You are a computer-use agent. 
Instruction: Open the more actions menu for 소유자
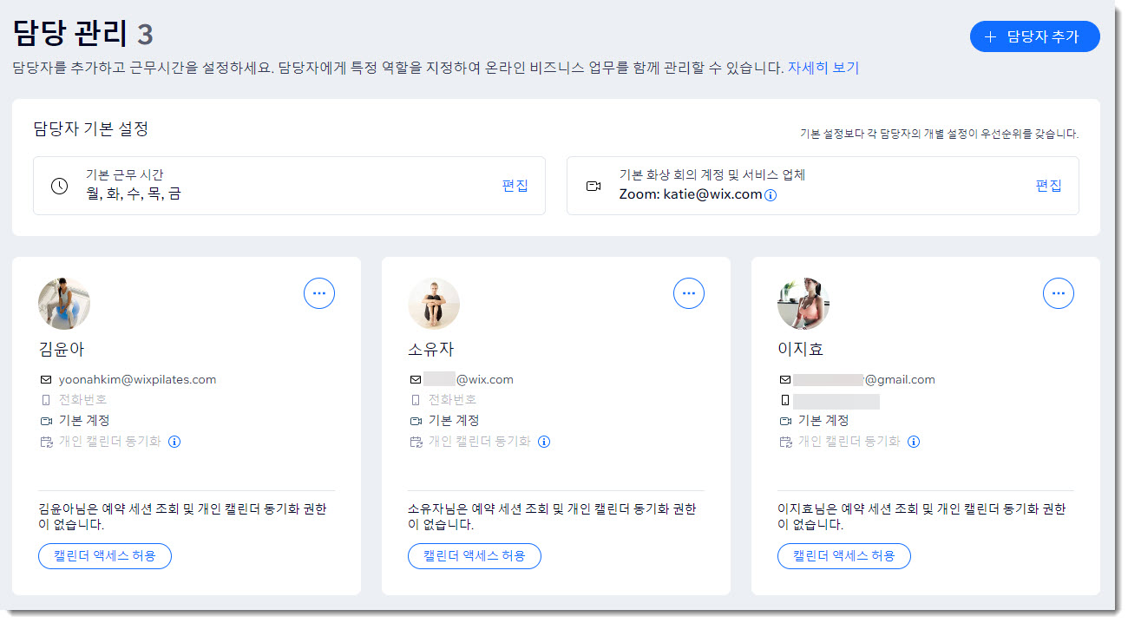tap(689, 293)
